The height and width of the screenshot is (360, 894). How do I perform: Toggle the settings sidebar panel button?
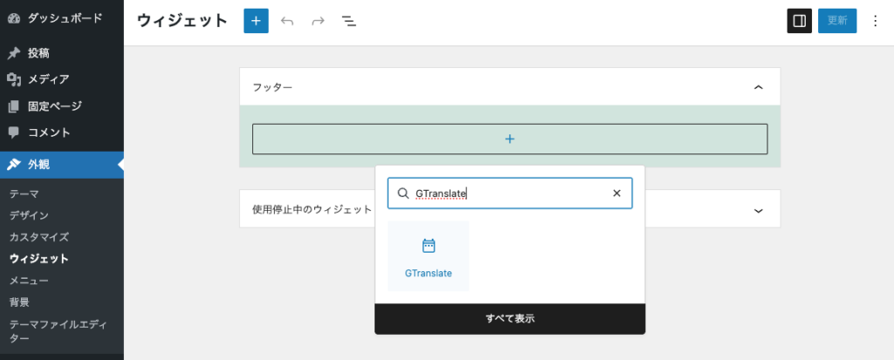(799, 21)
